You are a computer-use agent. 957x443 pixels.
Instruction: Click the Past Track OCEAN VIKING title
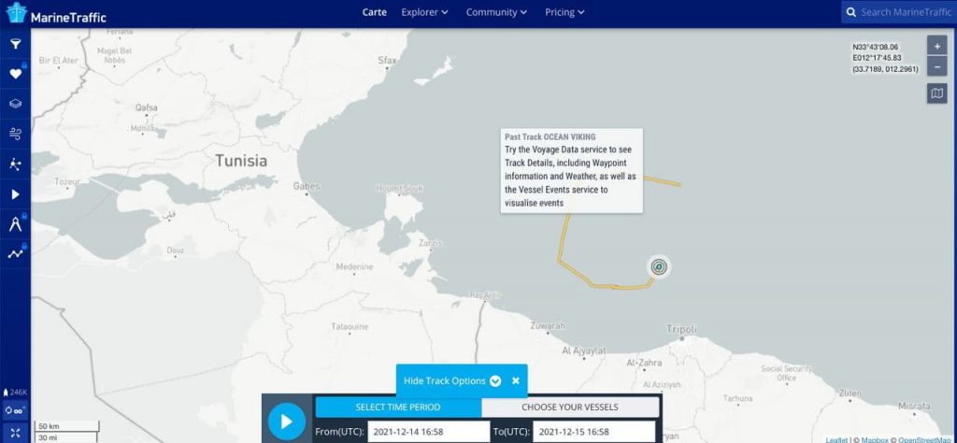[550, 136]
